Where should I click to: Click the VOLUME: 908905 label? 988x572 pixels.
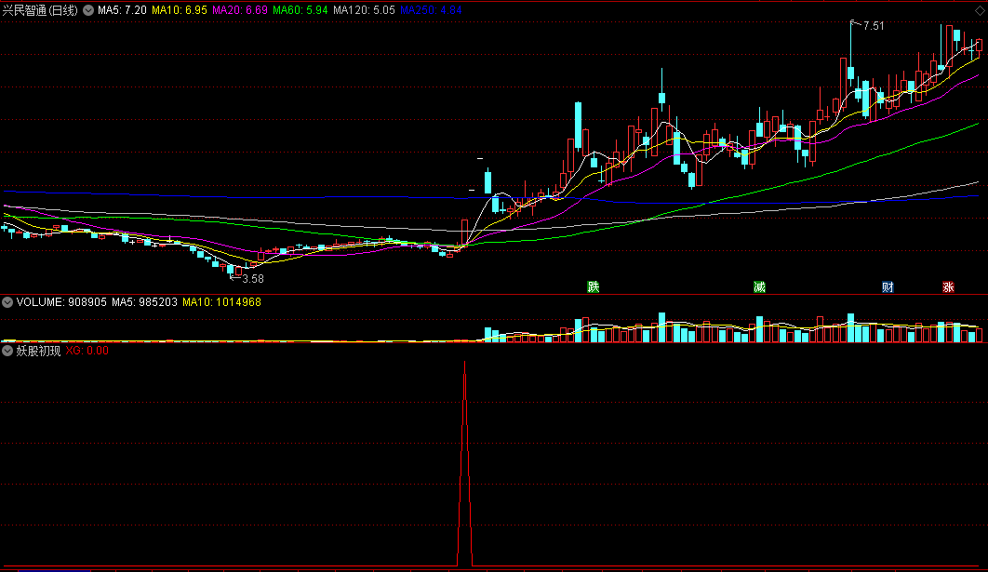pyautogui.click(x=61, y=302)
